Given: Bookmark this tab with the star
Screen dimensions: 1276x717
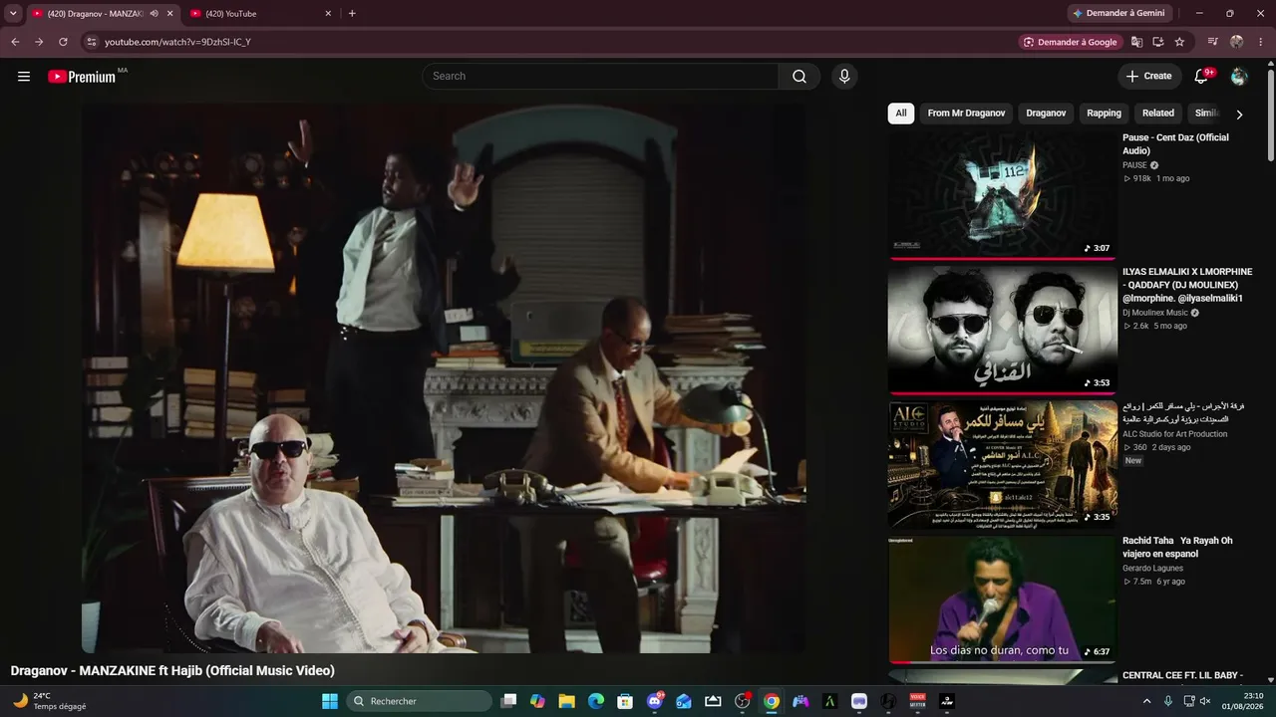Looking at the screenshot, I should pyautogui.click(x=1179, y=42).
